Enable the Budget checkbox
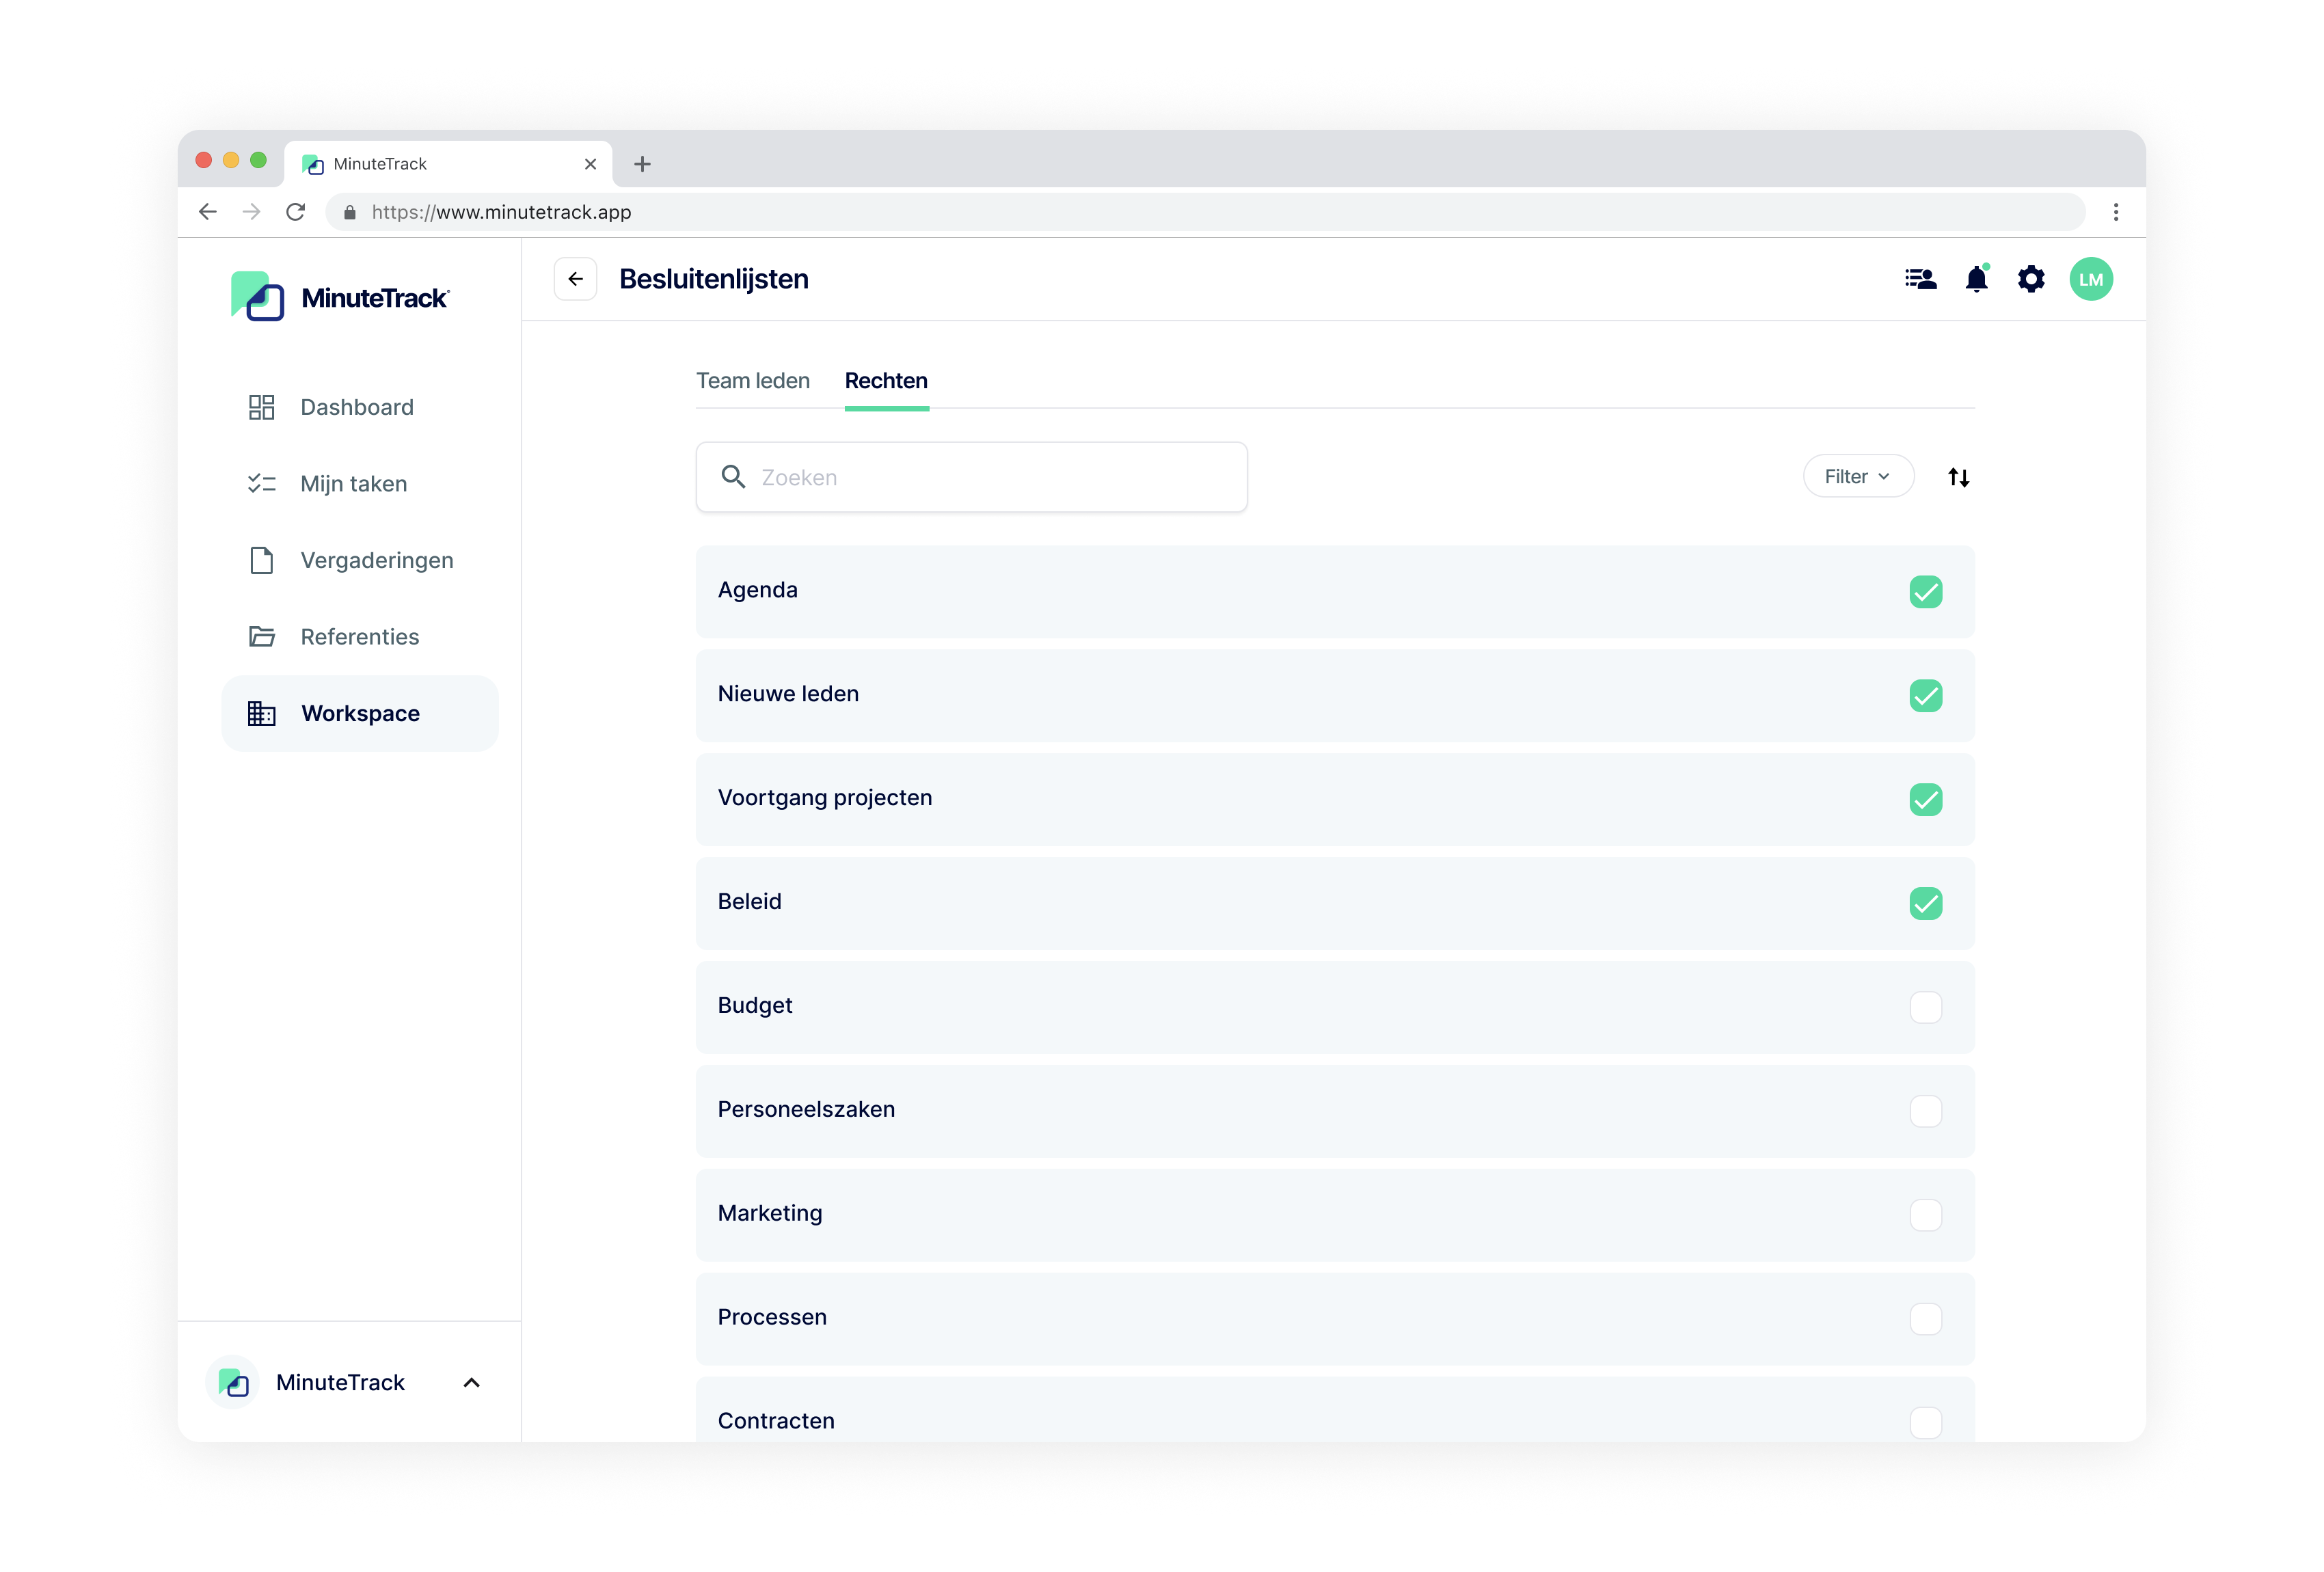Image resolution: width=2324 pixels, height=1572 pixels. click(x=1925, y=1007)
